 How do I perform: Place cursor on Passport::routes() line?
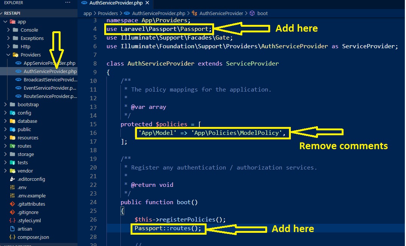(168, 228)
